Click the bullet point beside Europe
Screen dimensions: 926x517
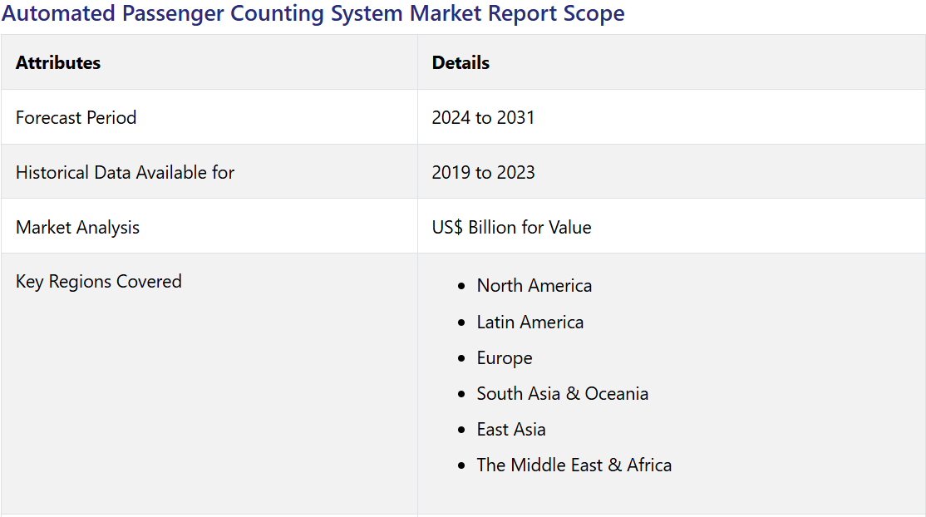click(x=461, y=359)
